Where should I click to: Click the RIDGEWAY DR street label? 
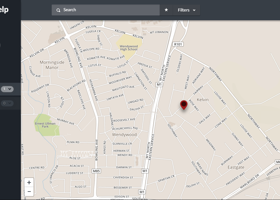click(x=40, y=88)
